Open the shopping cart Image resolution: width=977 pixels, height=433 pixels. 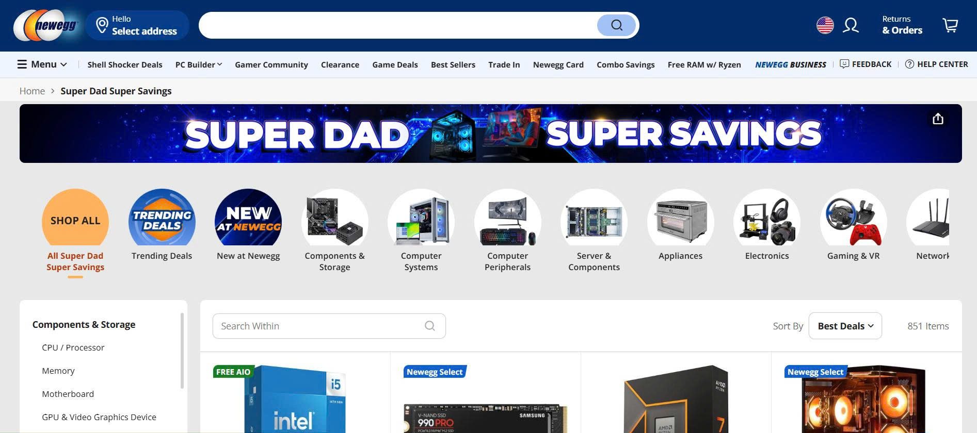pyautogui.click(x=950, y=25)
